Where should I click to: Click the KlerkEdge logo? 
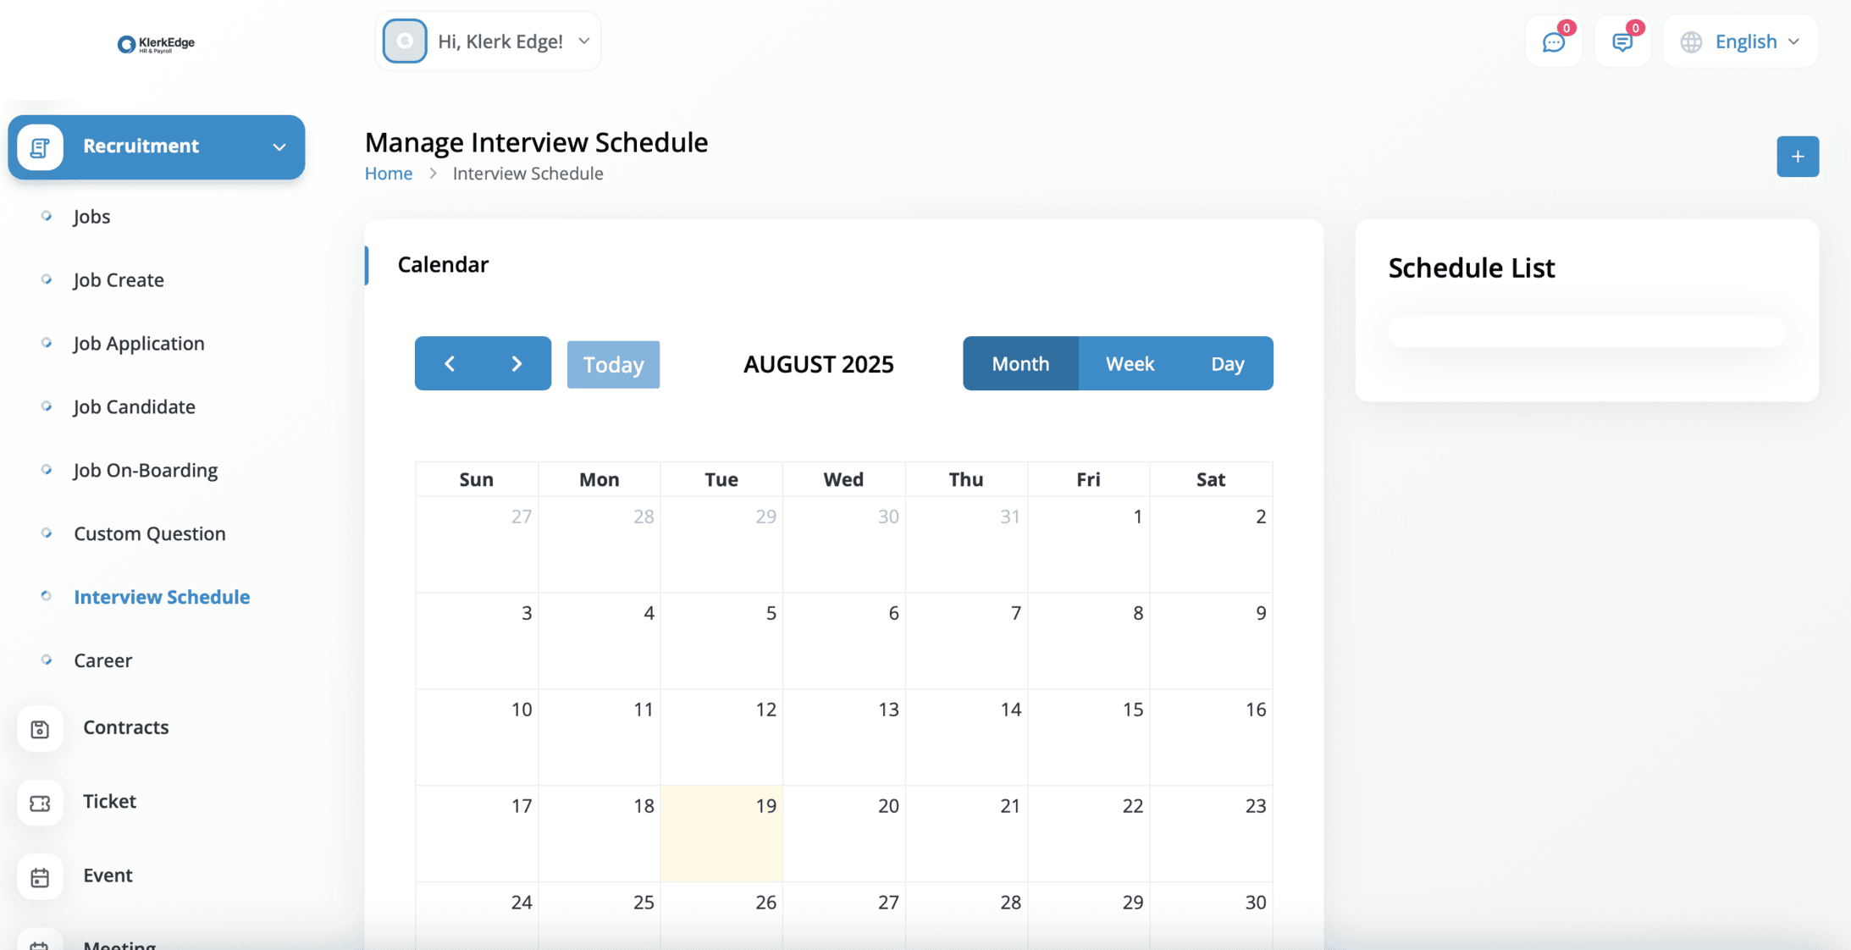point(156,43)
